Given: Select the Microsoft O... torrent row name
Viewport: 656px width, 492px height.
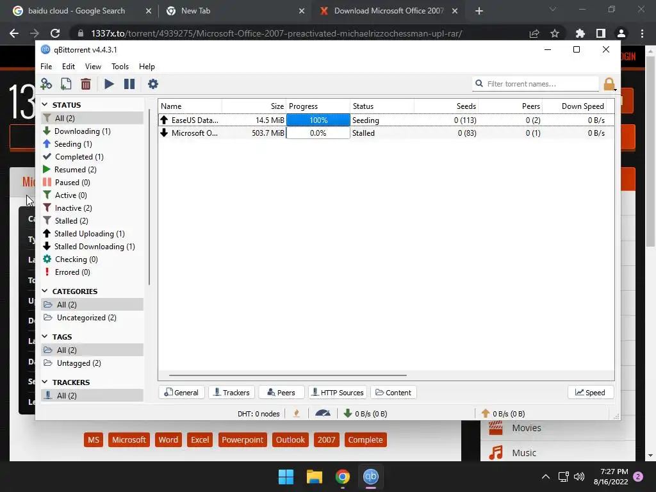Looking at the screenshot, I should (x=195, y=133).
